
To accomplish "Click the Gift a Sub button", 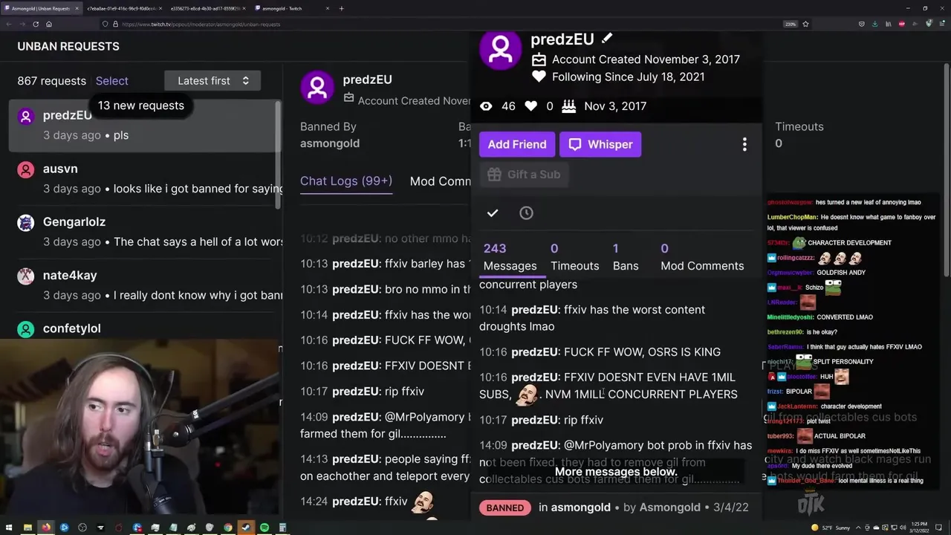I will 524,175.
